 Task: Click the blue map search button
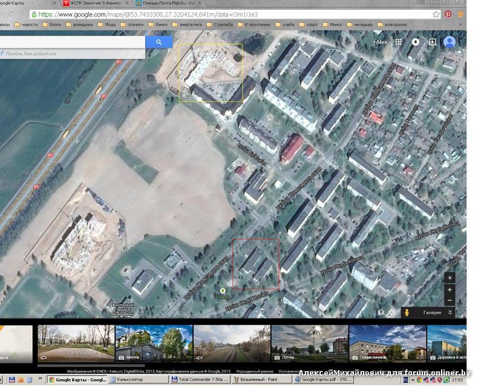click(159, 42)
